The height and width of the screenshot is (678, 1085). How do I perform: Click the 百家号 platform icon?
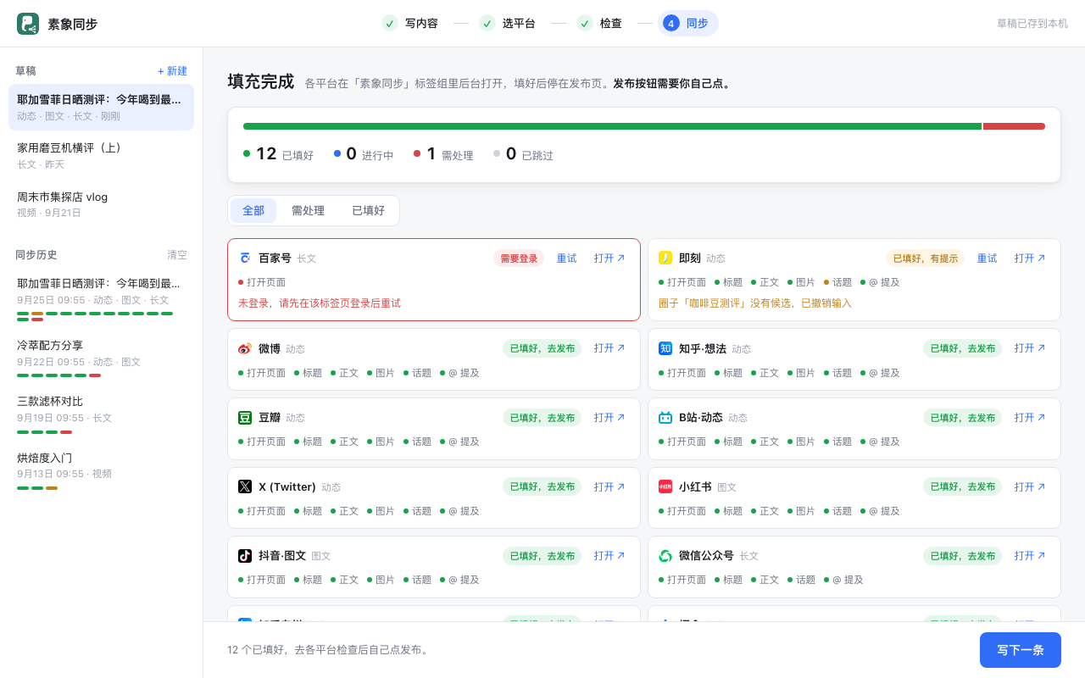[245, 258]
